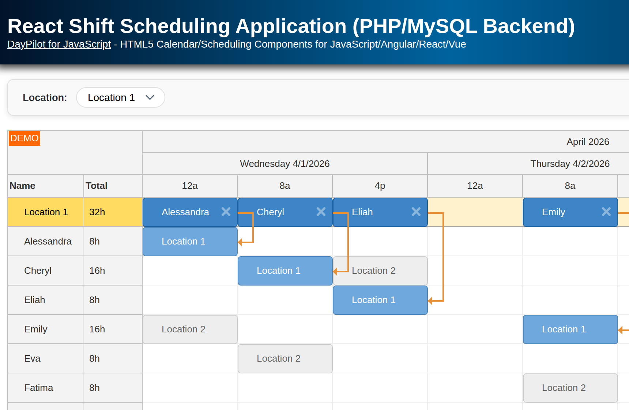
Task: Click the Thursday 4/2/2026 column header
Action: [570, 164]
